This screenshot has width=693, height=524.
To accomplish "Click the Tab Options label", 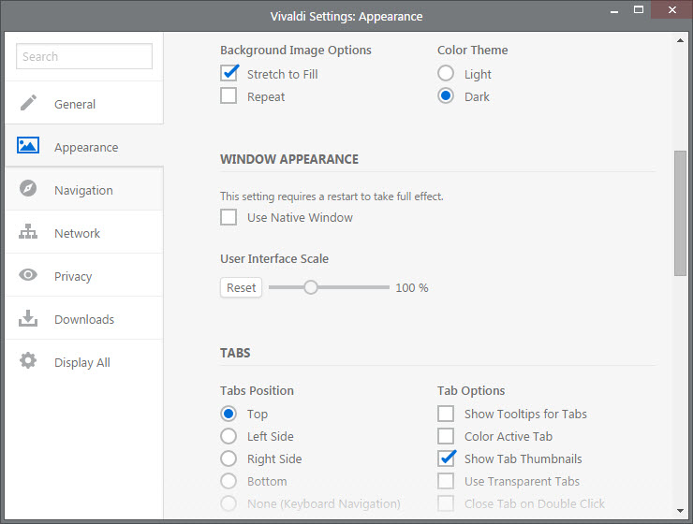I will coord(471,391).
